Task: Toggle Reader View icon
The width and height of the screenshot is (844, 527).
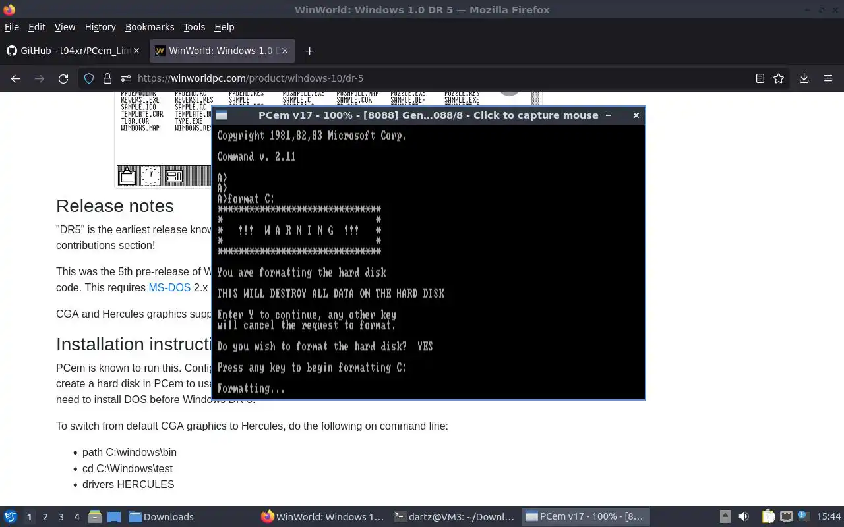Action: [760, 78]
